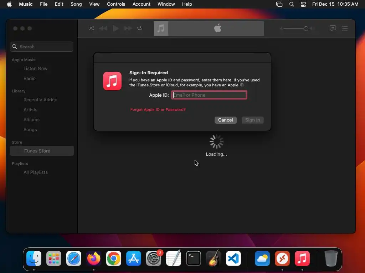Open Firefox from the Dock
Viewport: 365px width, 273px height.
coord(94,258)
